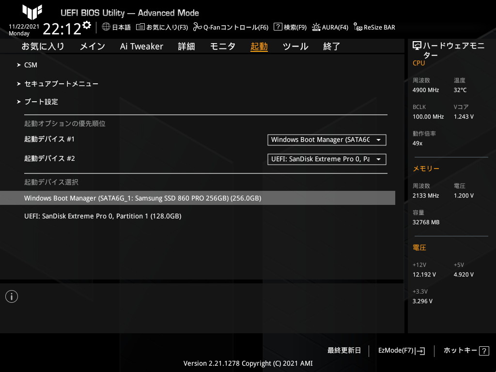496x372 pixels.
Task: Click the 22:12 clock display
Action: 62,29
